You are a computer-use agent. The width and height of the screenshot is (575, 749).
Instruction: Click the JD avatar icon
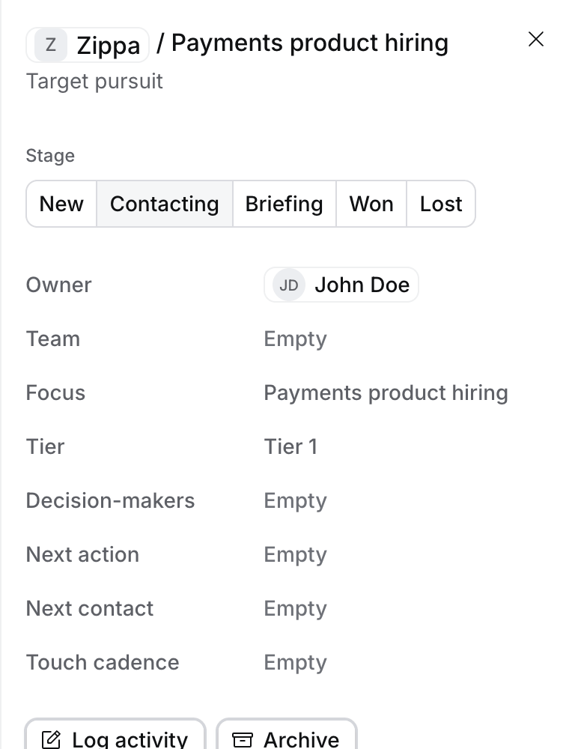click(289, 285)
